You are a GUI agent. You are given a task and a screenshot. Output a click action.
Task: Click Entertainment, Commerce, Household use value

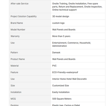(x=72, y=44)
